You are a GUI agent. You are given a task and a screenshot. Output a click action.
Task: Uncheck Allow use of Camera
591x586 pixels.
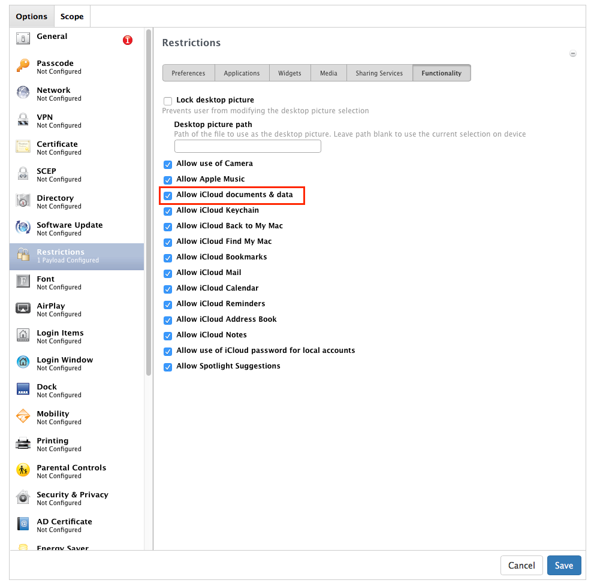click(168, 164)
